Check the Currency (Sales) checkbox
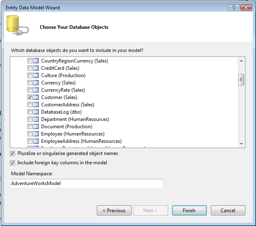Image resolution: width=256 pixels, height=226 pixels. point(30,83)
